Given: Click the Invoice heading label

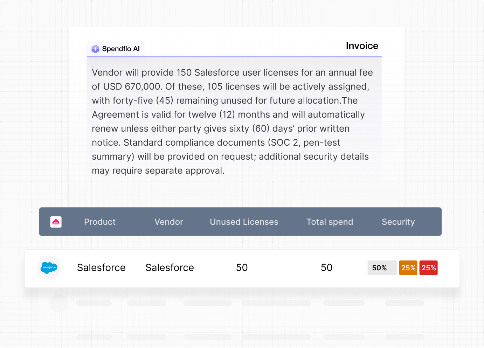Looking at the screenshot, I should click(362, 46).
